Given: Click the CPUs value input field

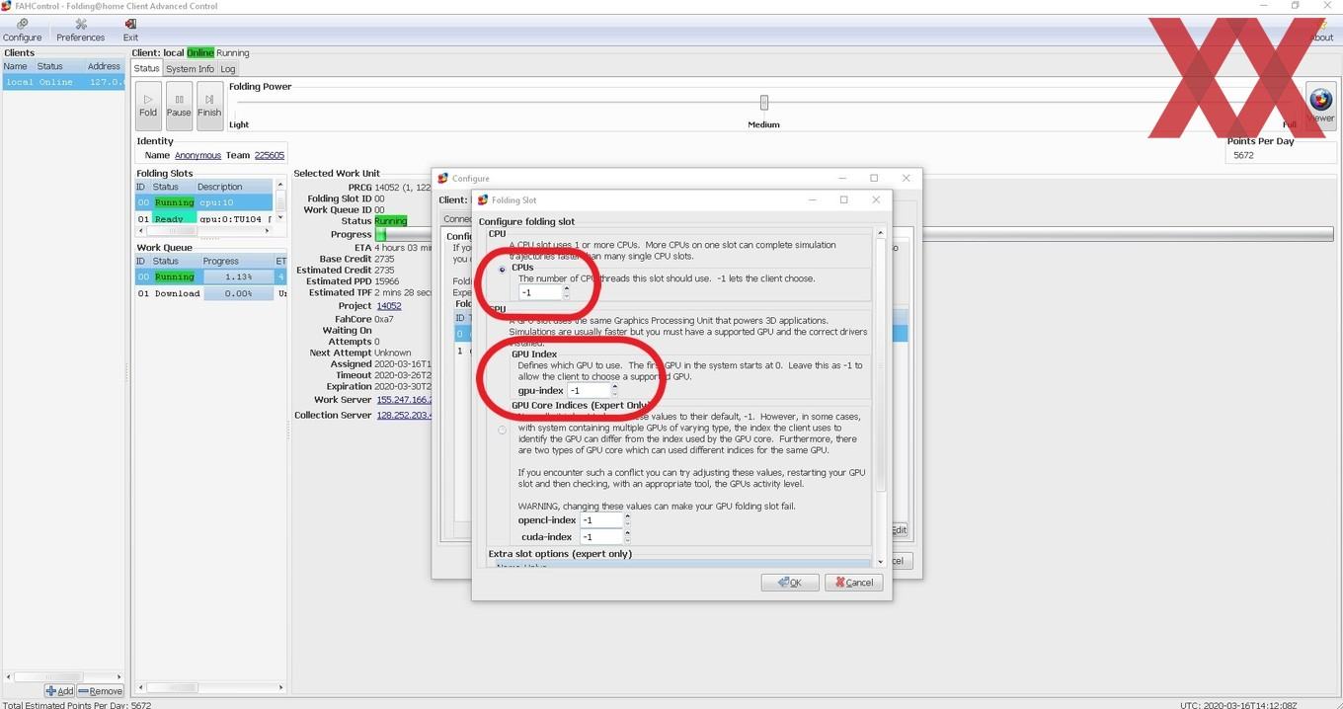Looking at the screenshot, I should (540, 292).
